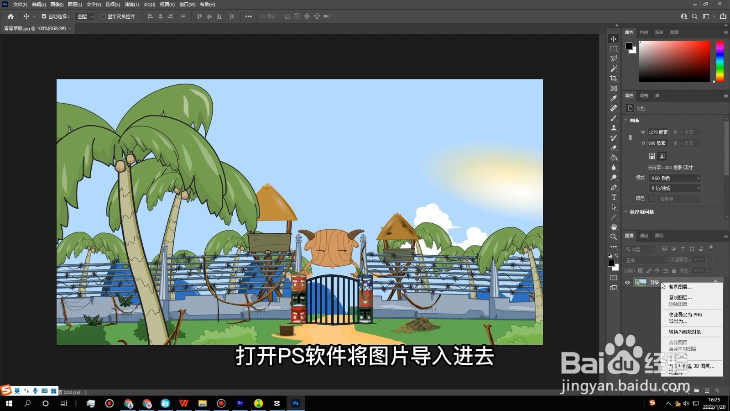730x411 pixels.
Task: Select the Healing Brush tool
Action: coord(614,108)
